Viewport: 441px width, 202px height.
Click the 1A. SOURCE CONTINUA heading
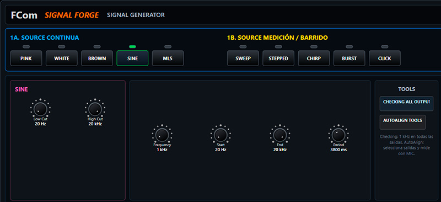45,38
